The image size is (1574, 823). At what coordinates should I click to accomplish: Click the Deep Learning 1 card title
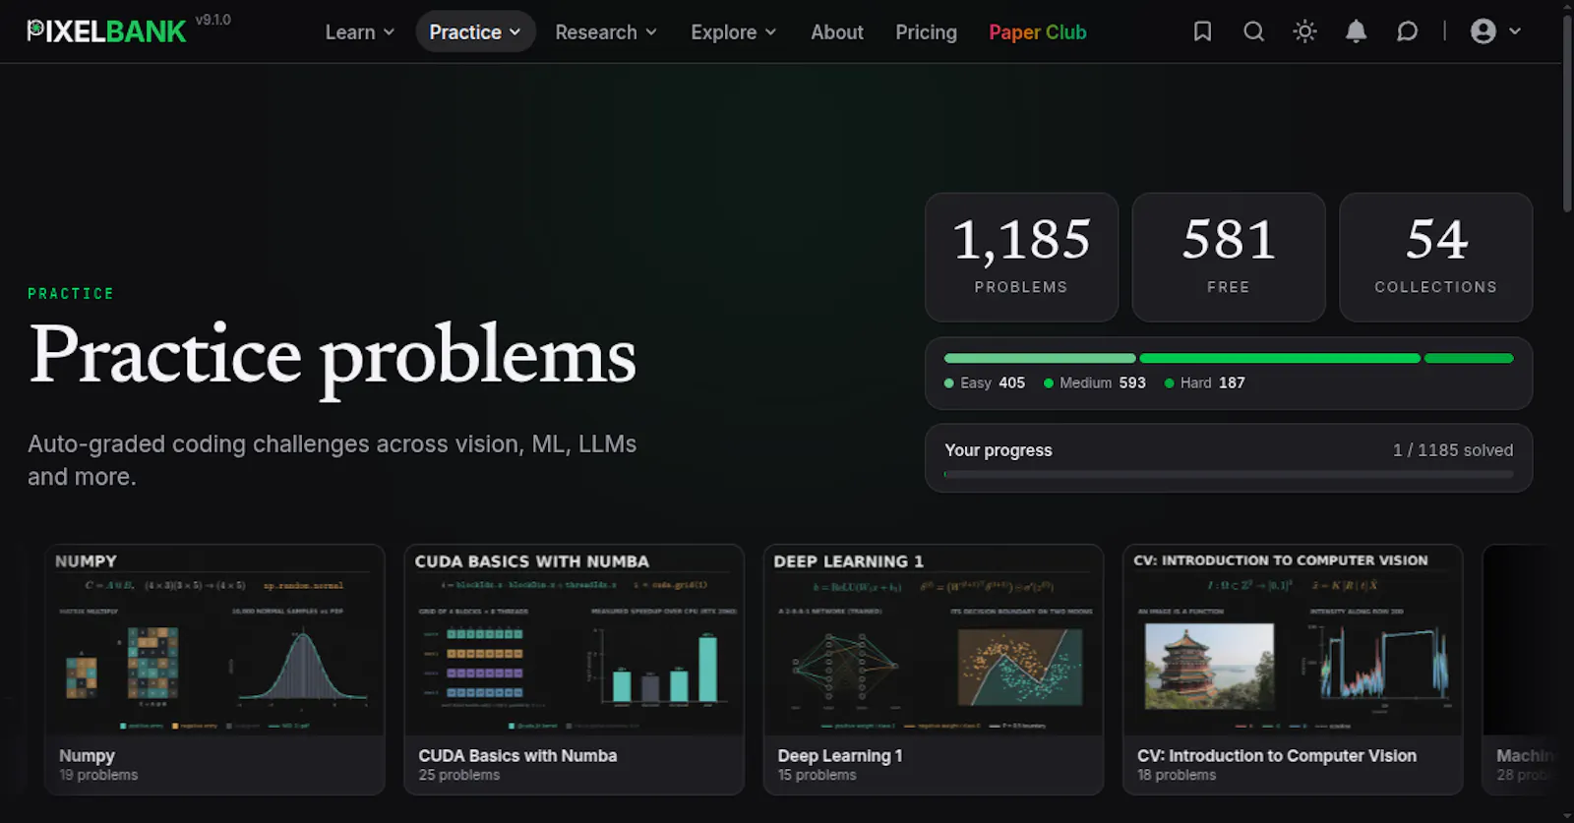point(840,755)
